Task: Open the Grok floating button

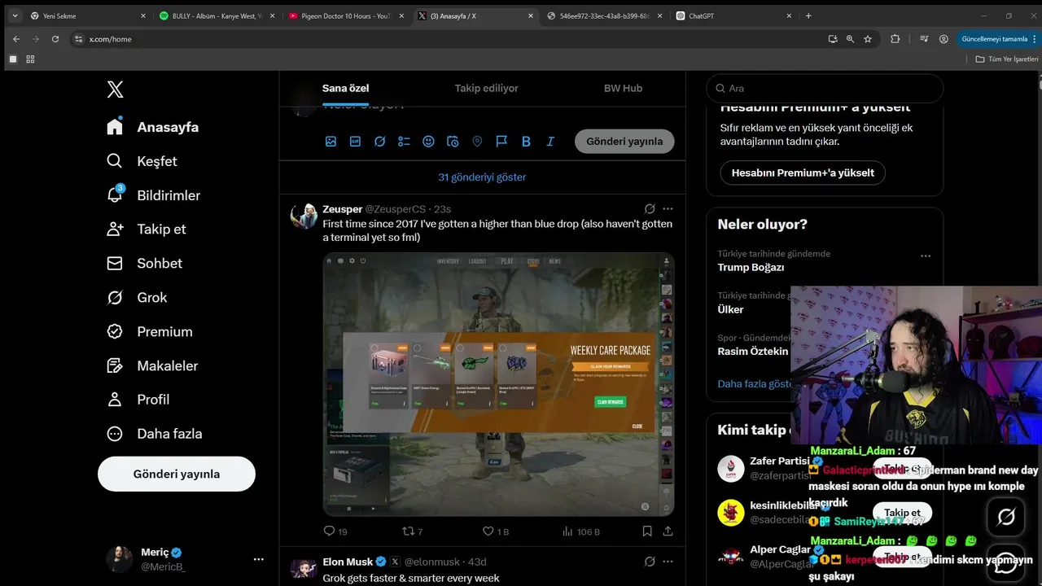Action: click(1006, 517)
